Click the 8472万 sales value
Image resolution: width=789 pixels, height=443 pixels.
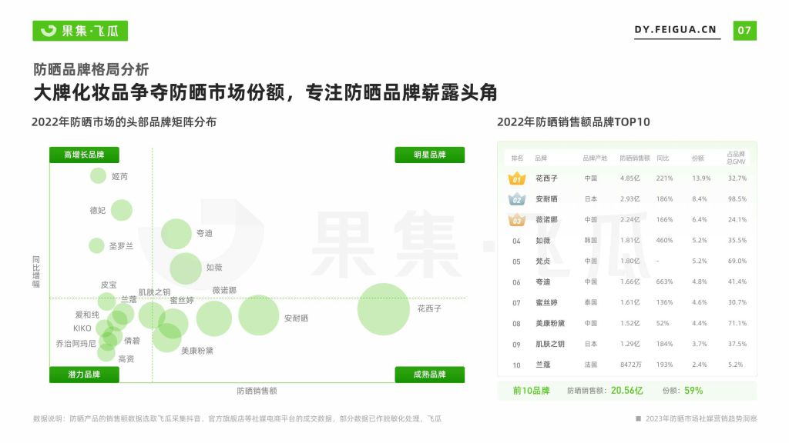631,365
